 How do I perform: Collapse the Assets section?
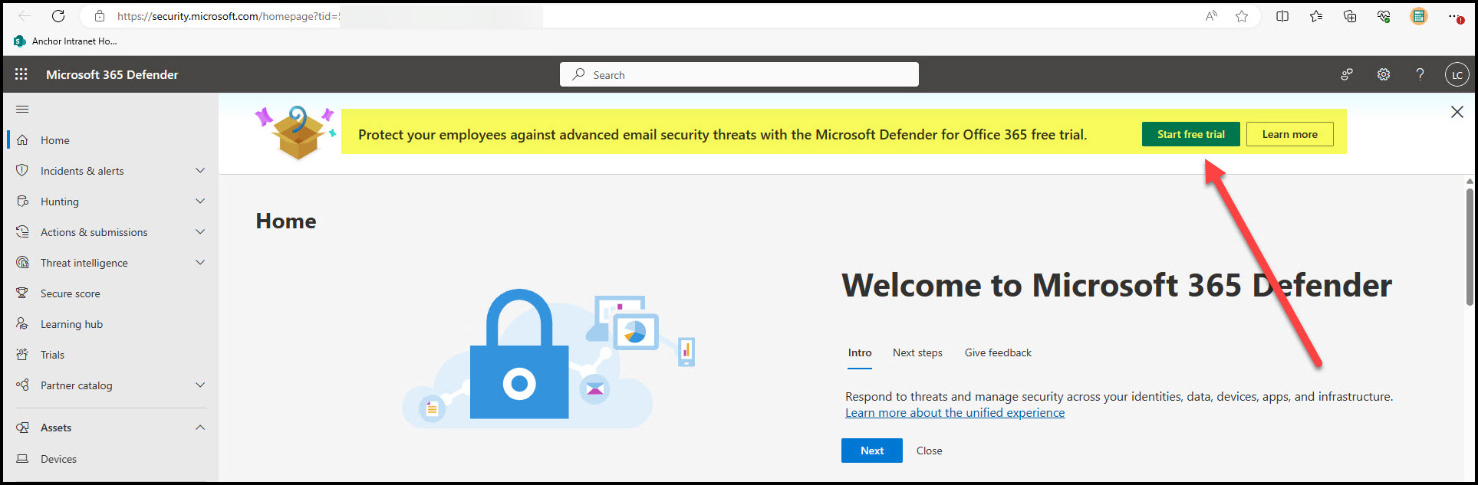pyautogui.click(x=200, y=428)
